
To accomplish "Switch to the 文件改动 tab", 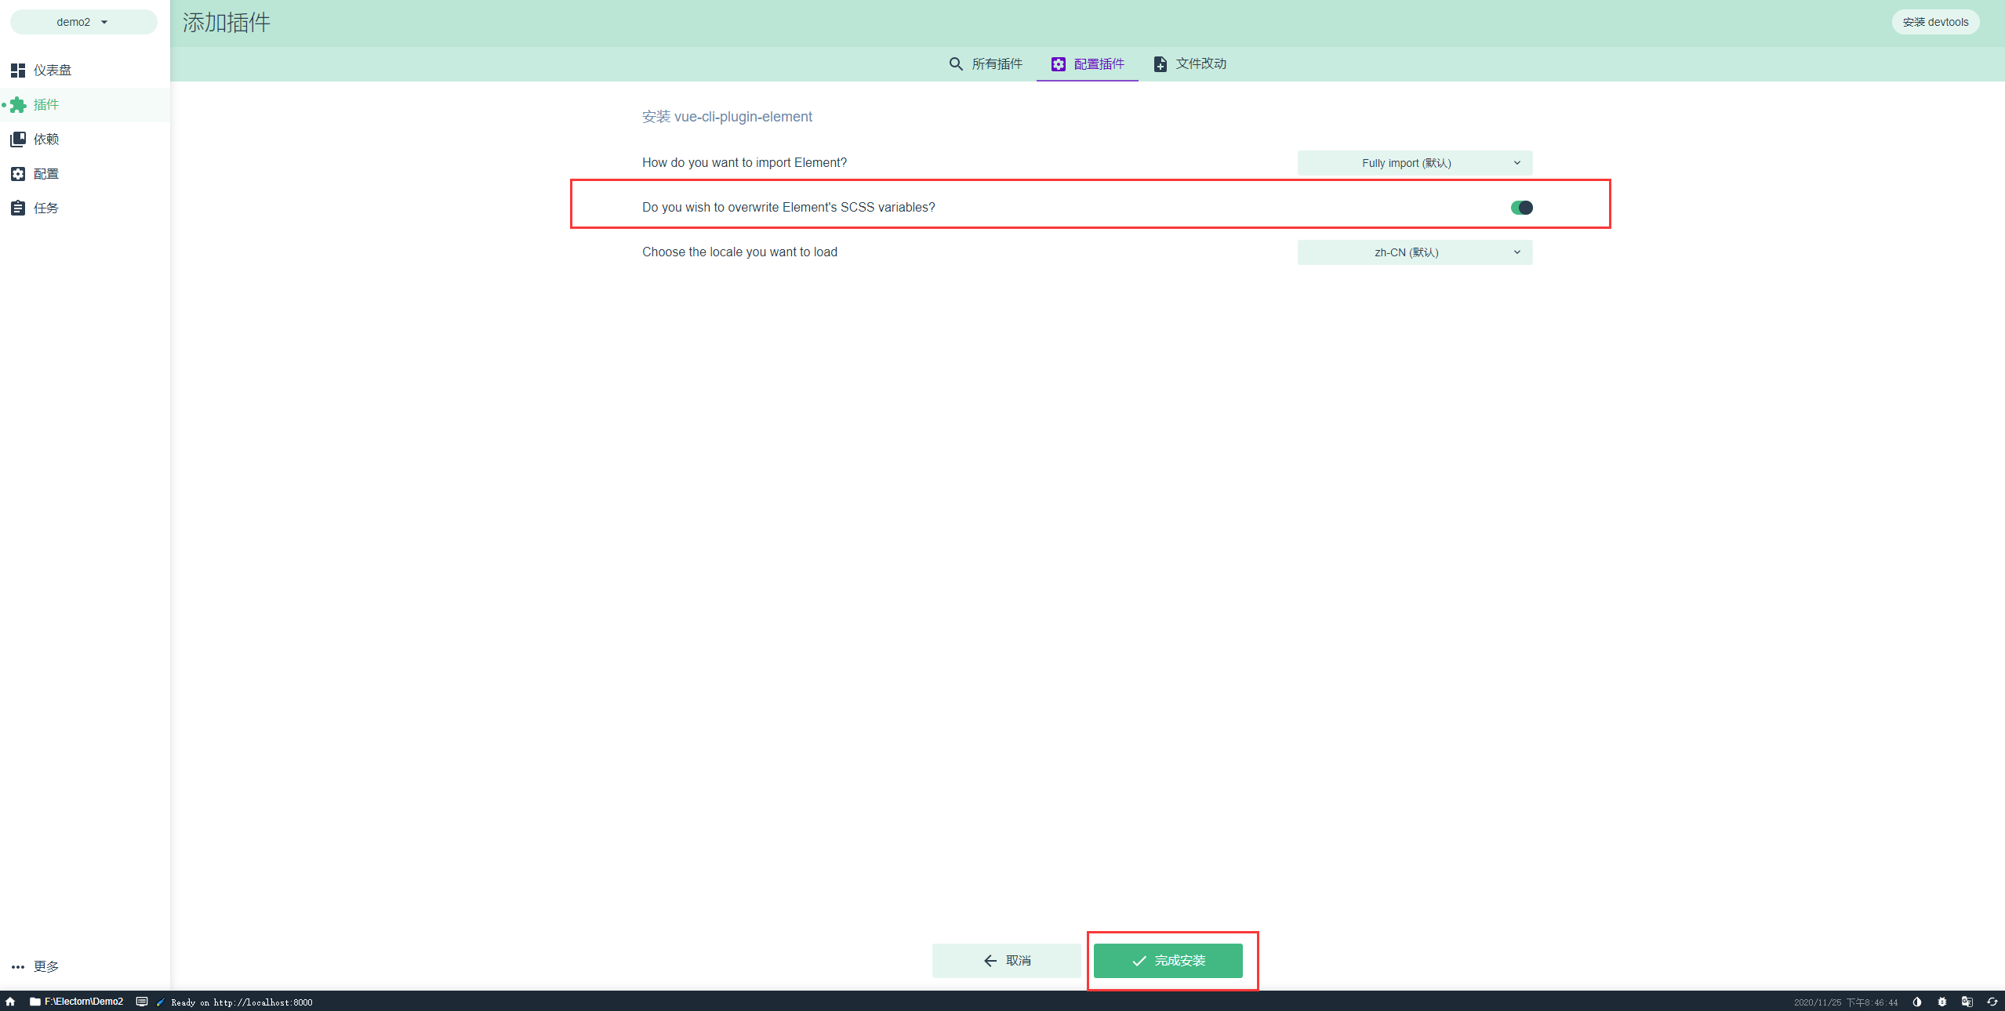I will (x=1190, y=64).
